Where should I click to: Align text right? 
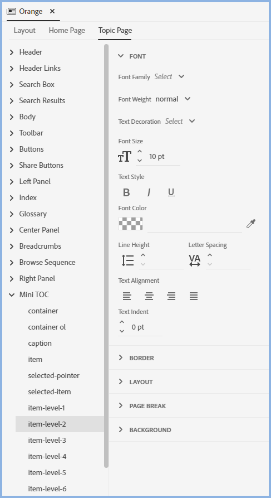171,296
